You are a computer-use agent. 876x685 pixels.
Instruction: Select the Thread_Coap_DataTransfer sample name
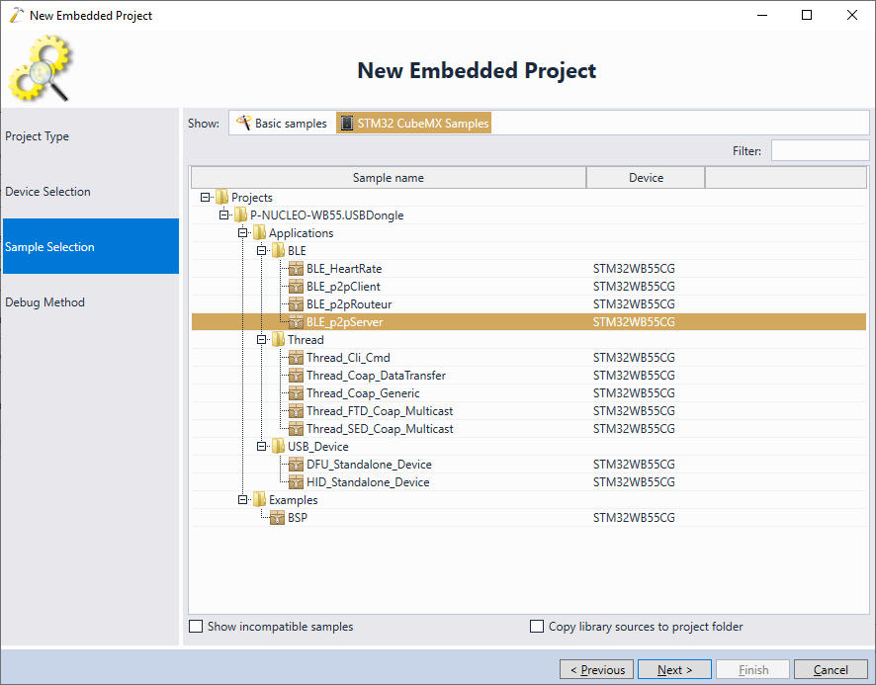pos(376,376)
